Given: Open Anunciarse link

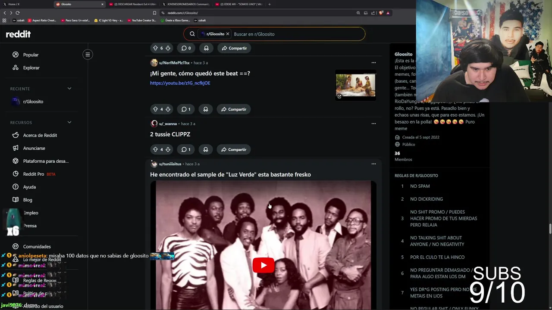Looking at the screenshot, I should 34,148.
